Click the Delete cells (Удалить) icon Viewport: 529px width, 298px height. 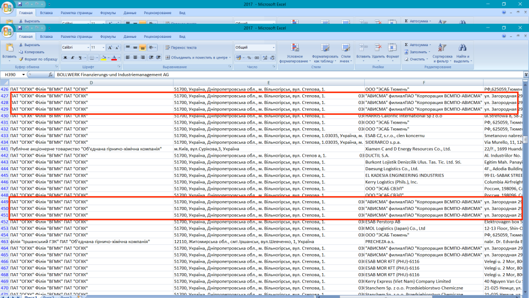coord(378,48)
